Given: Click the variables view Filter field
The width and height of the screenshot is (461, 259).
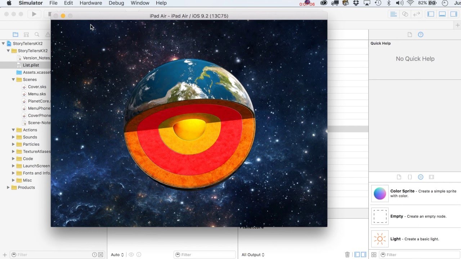Looking at the screenshot, I should pos(205,255).
